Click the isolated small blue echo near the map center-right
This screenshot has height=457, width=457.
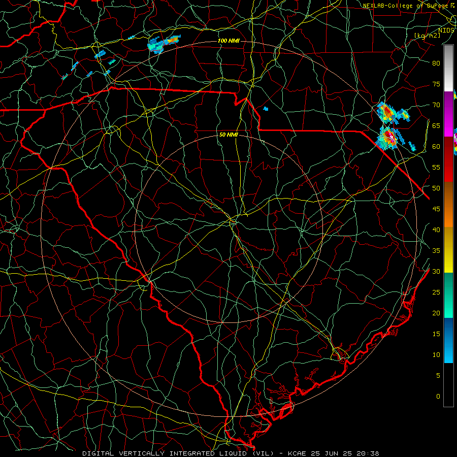pyautogui.click(x=266, y=109)
